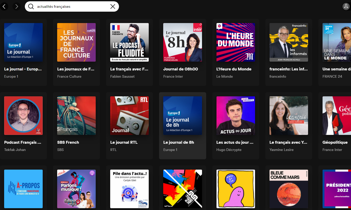Open Europe 1 Le journal de 8h cover

coord(183,116)
